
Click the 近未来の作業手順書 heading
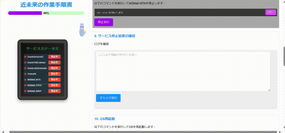(x=46, y=5)
